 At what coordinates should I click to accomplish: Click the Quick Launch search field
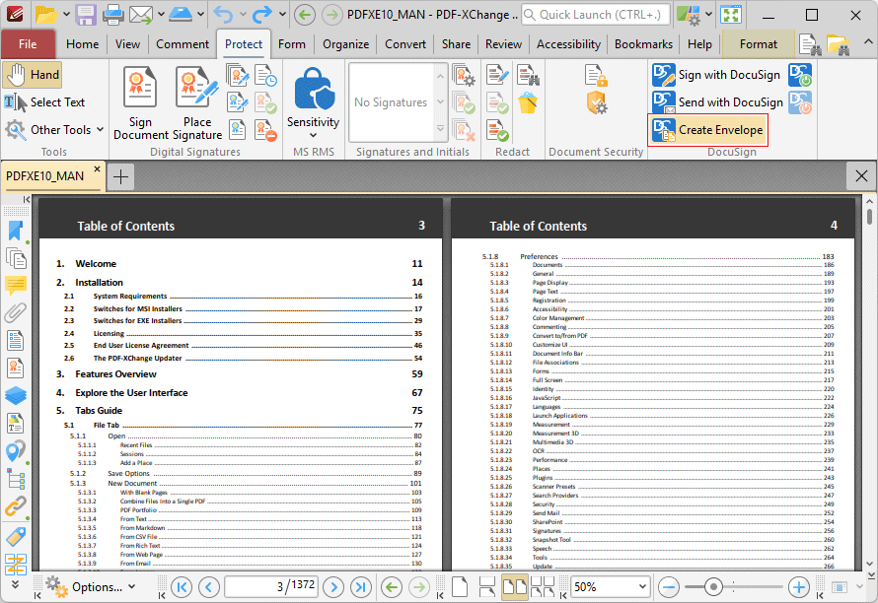pos(596,15)
